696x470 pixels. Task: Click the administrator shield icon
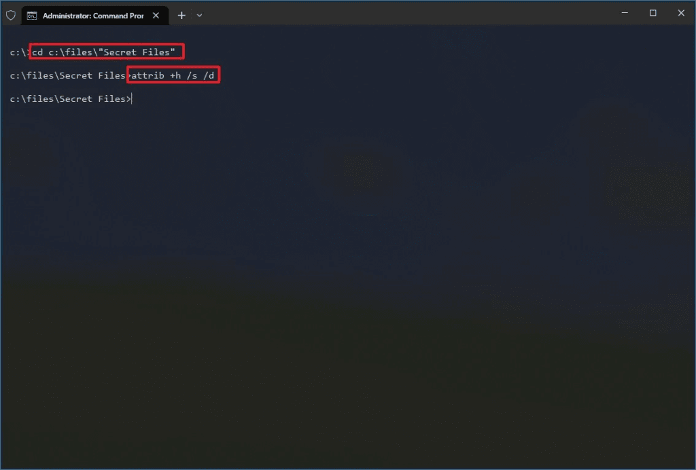(11, 16)
